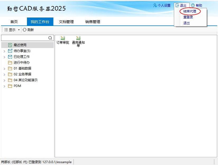Select the 最近使用 tree item
218x165 pixels.
20,45
